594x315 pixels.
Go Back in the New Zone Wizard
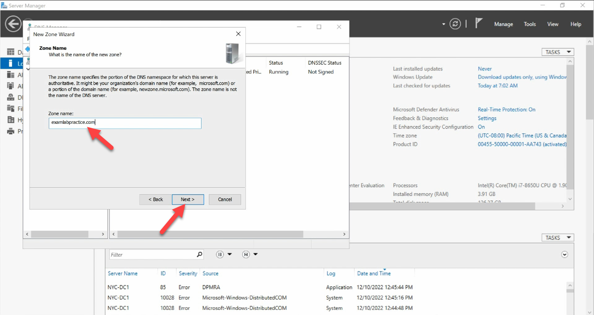pos(155,199)
